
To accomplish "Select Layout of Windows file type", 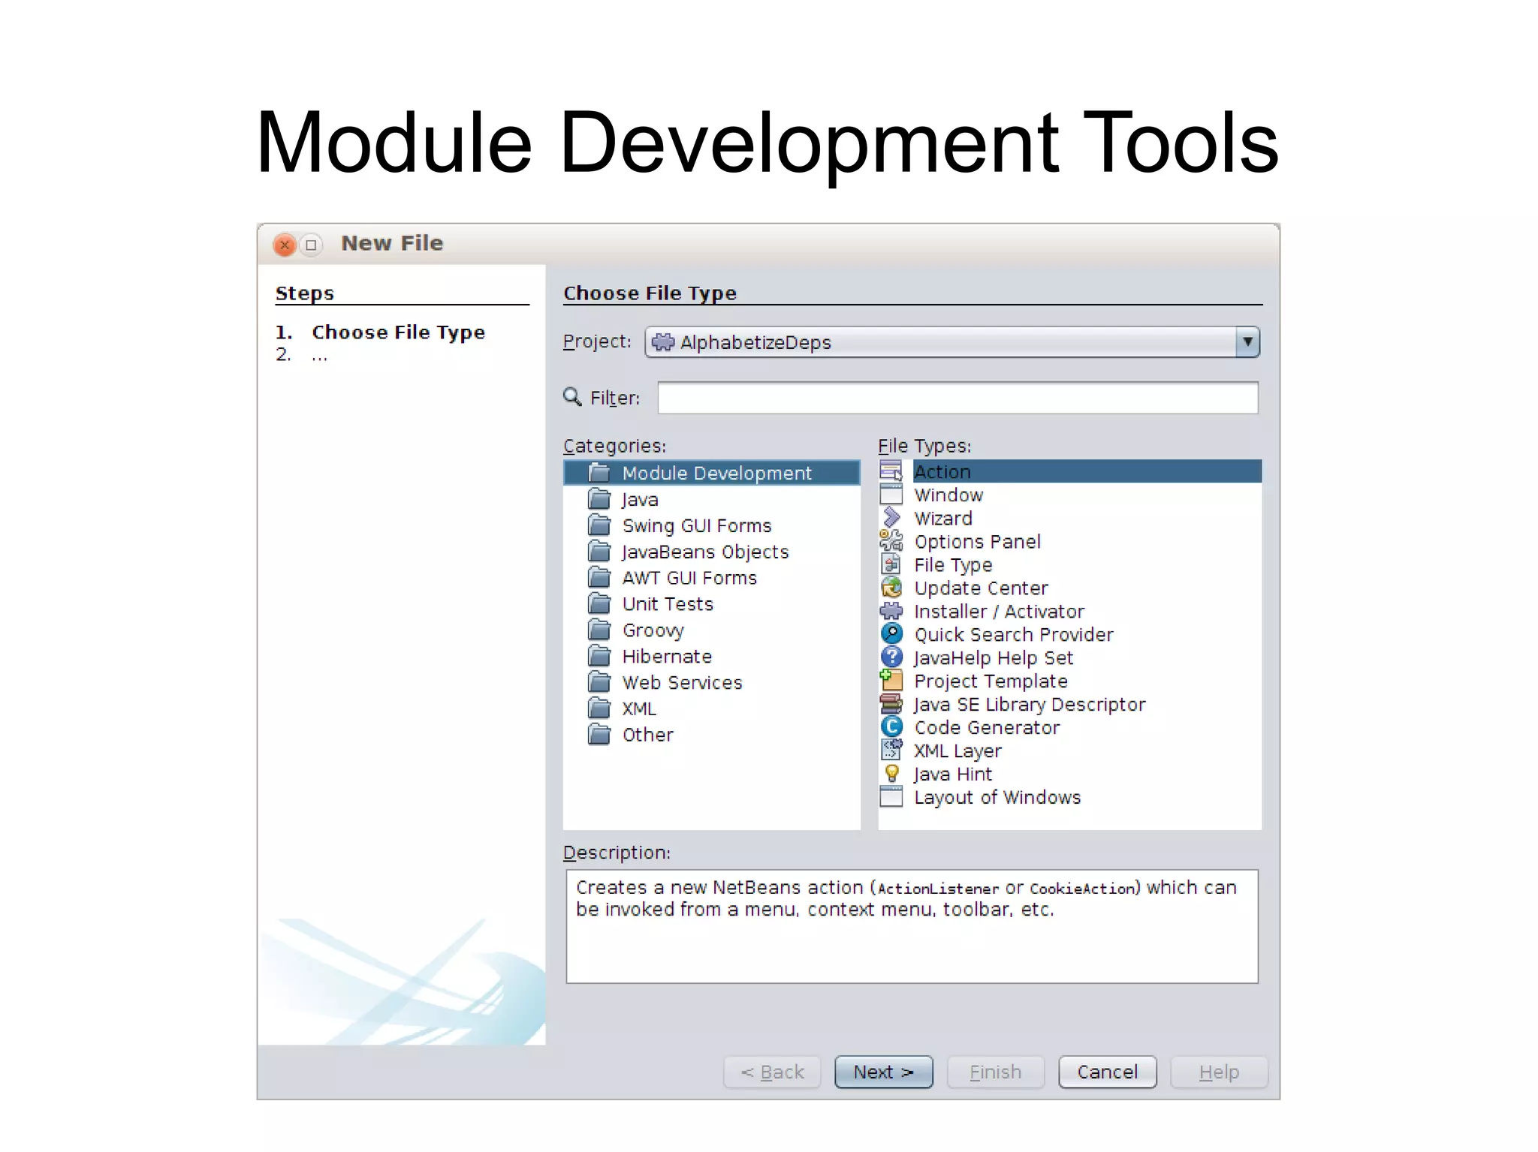I will (x=997, y=798).
